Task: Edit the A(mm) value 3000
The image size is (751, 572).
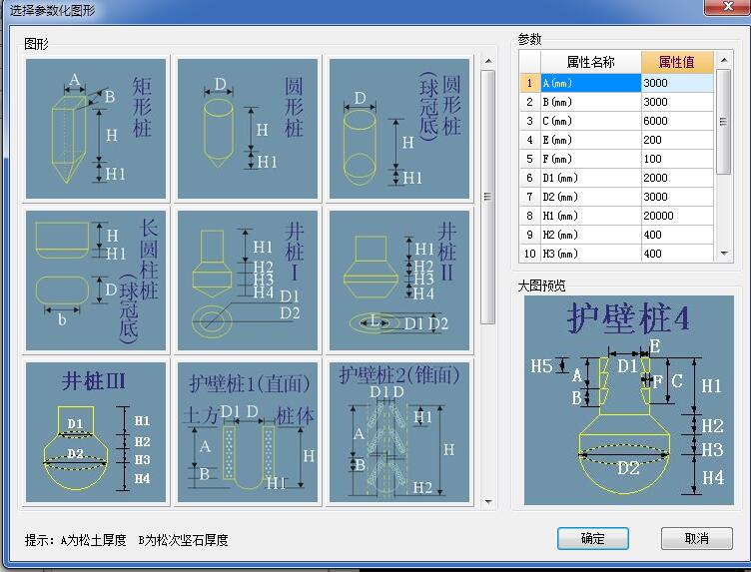Action: pyautogui.click(x=677, y=83)
